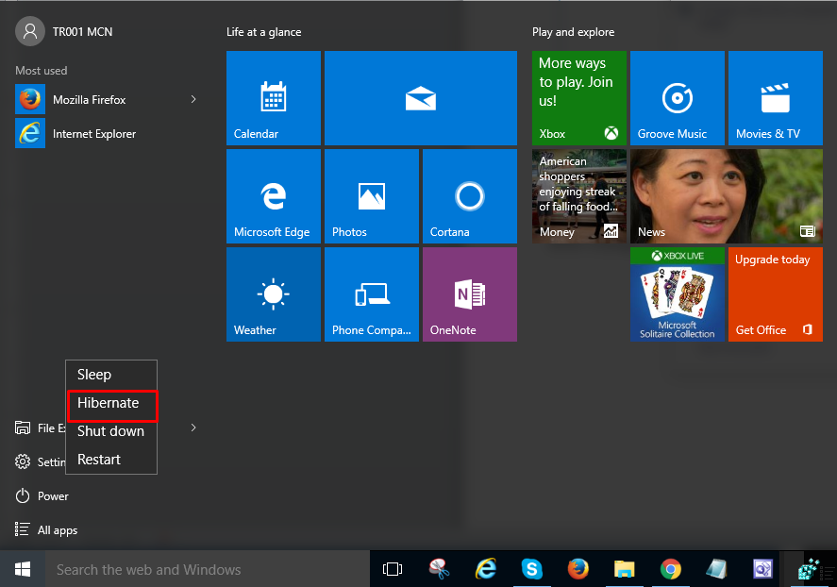This screenshot has height=587, width=837.
Task: Click the search the web and Windows box
Action: point(208,569)
